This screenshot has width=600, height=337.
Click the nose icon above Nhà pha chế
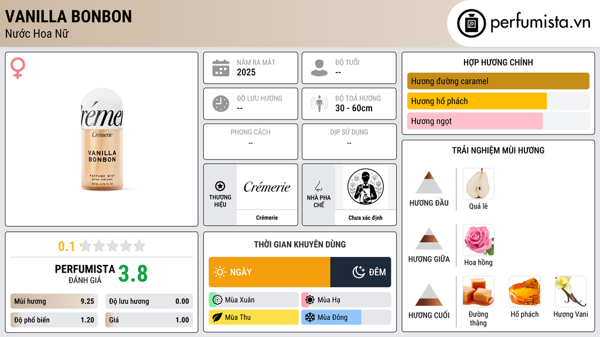pyautogui.click(x=318, y=186)
